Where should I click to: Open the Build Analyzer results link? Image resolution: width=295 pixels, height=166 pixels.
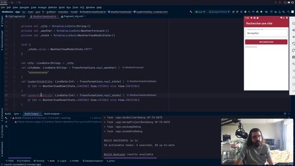click(x=115, y=154)
